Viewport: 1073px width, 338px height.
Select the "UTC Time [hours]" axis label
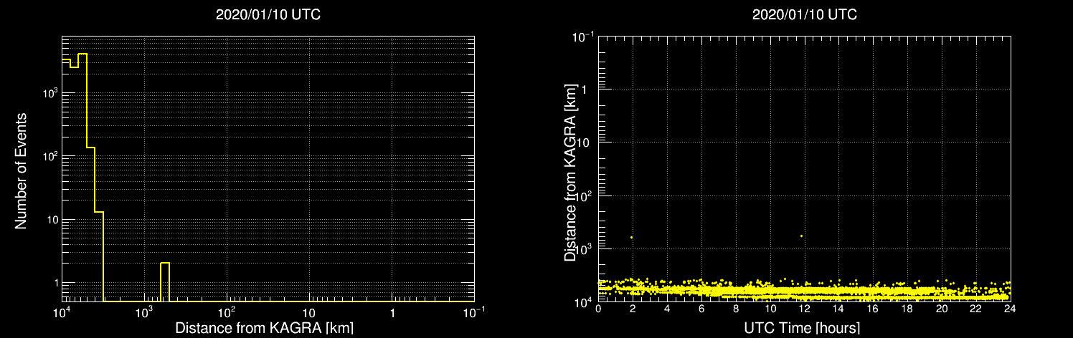pos(803,328)
